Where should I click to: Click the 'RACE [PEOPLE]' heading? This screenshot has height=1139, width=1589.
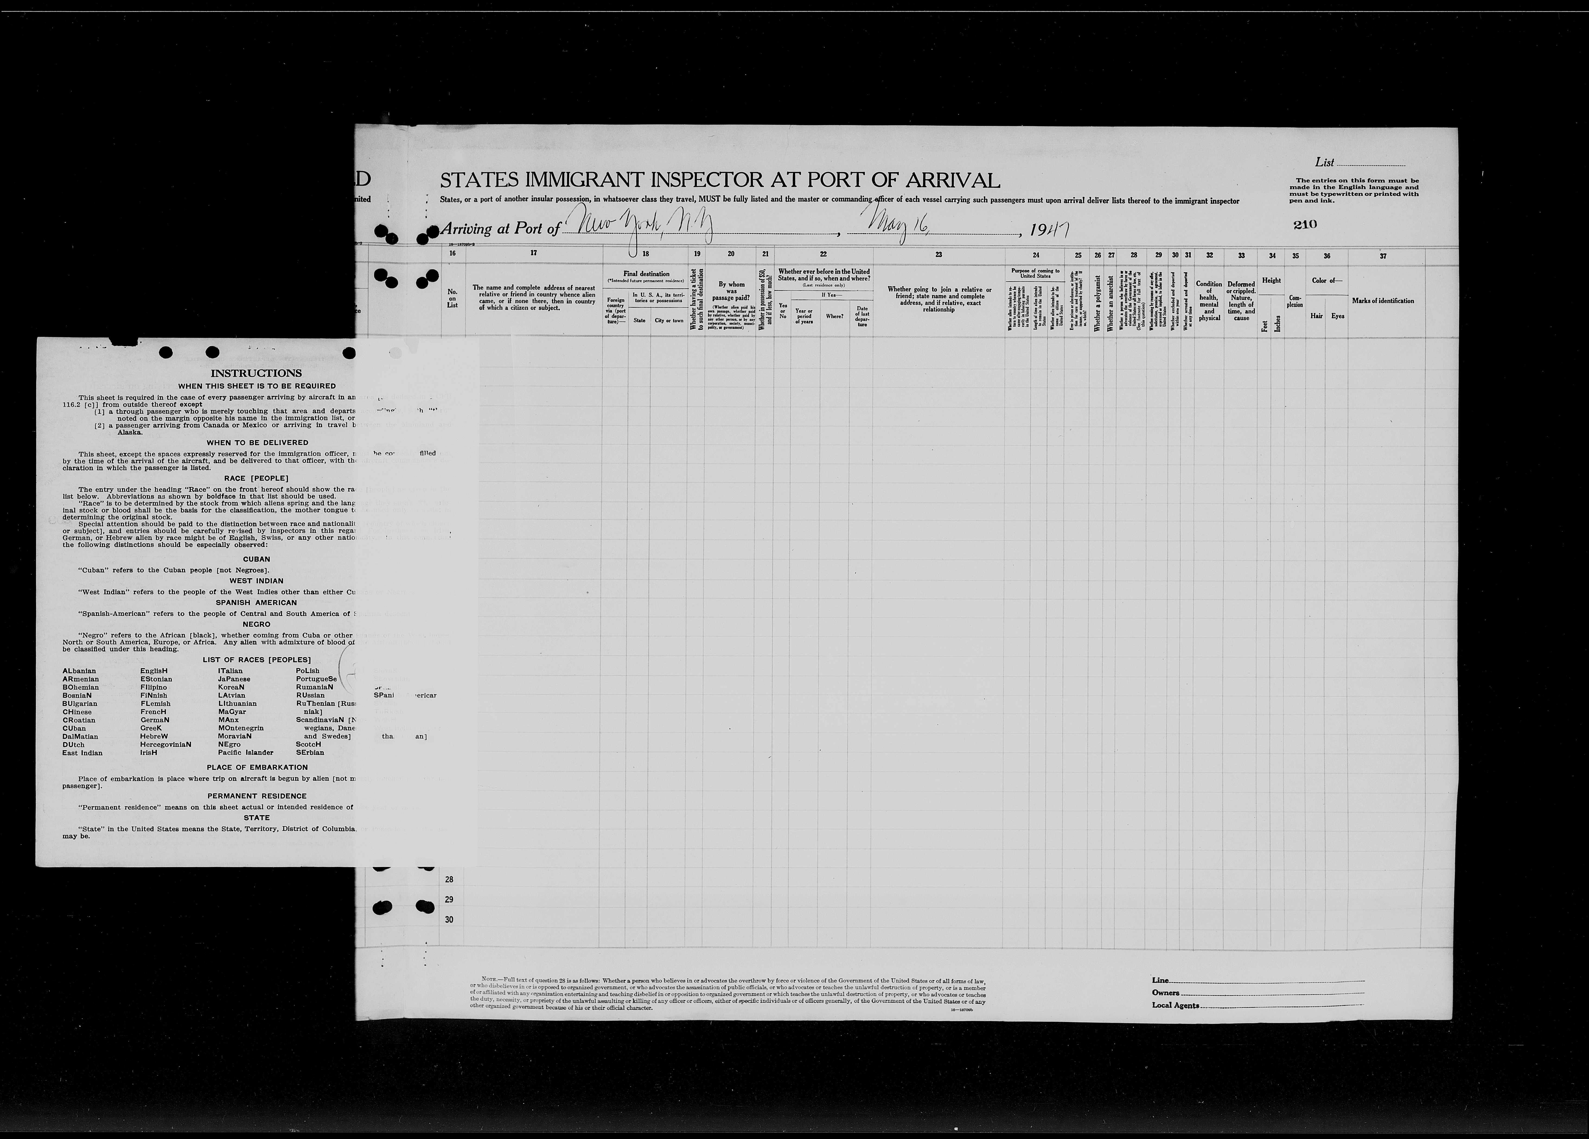(x=256, y=478)
